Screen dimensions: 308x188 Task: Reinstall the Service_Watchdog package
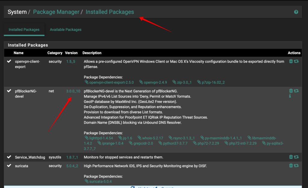[x=296, y=157]
